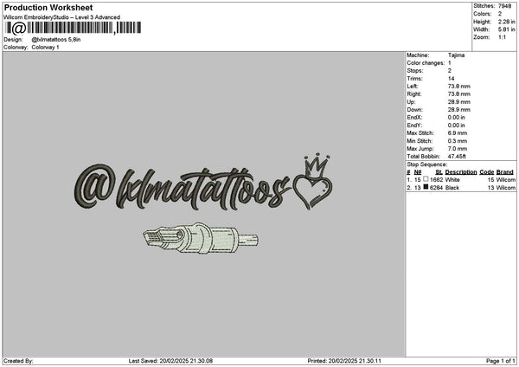
Task: Select the Brand column header
Action: click(505, 171)
